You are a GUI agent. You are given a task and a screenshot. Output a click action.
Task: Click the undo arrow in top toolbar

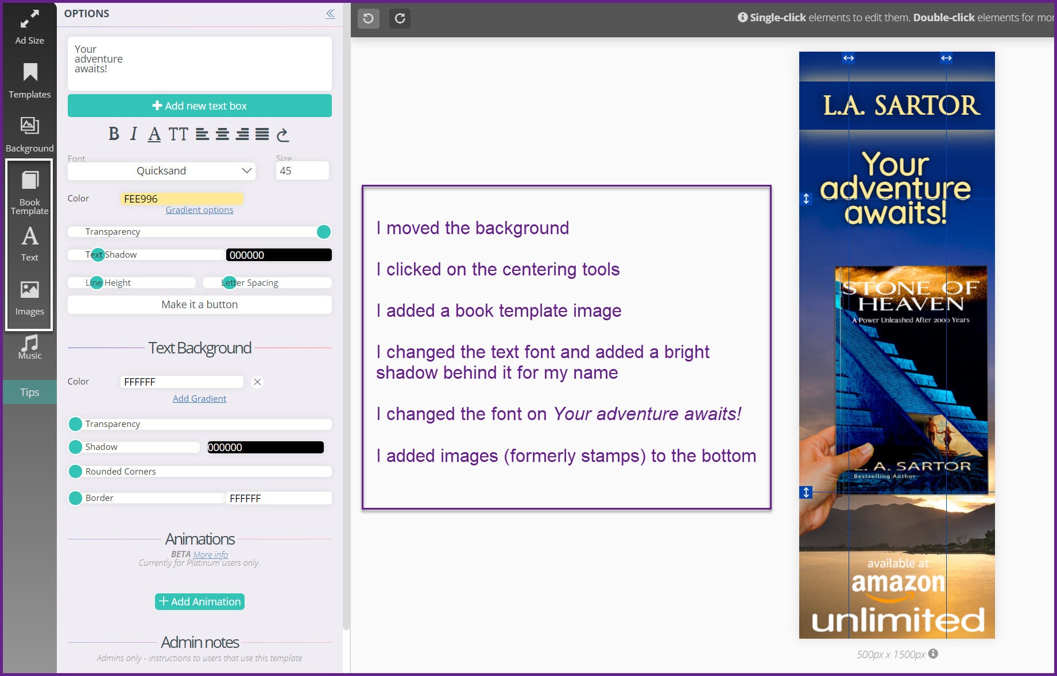click(369, 18)
